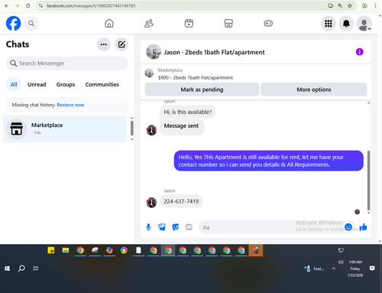Select the Groups chats filter
The image size is (382, 293).
pos(66,84)
